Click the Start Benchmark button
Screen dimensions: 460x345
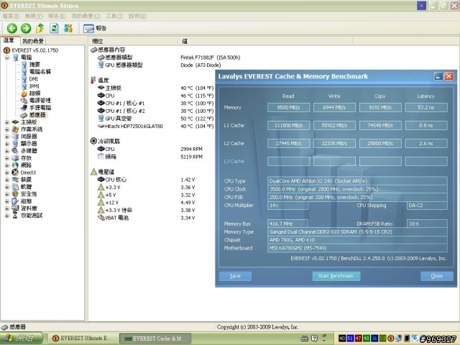point(336,276)
